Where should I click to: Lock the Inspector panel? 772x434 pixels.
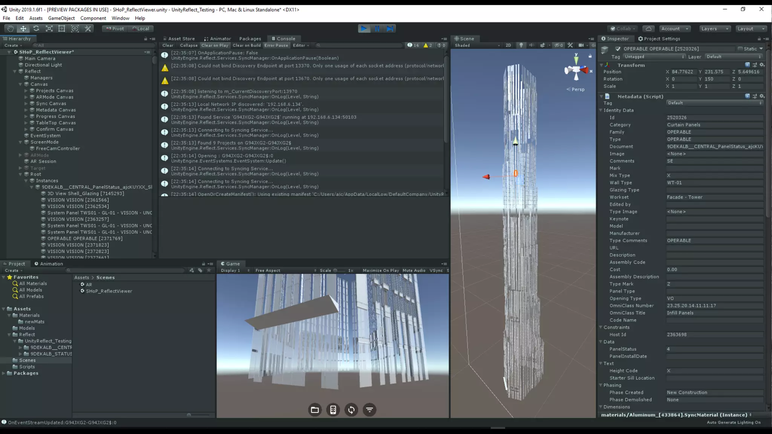(759, 39)
